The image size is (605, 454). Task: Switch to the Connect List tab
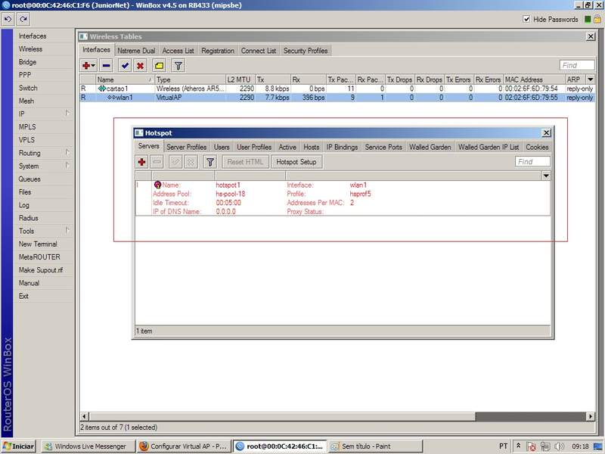[259, 51]
